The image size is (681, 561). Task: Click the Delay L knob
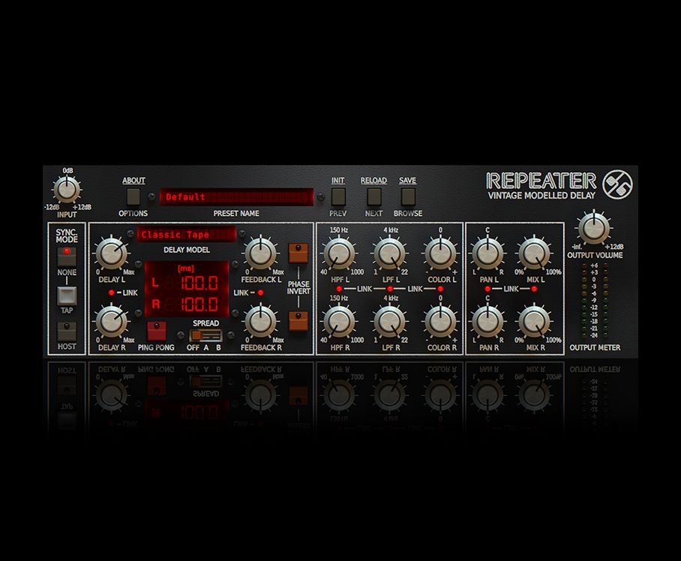(111, 254)
